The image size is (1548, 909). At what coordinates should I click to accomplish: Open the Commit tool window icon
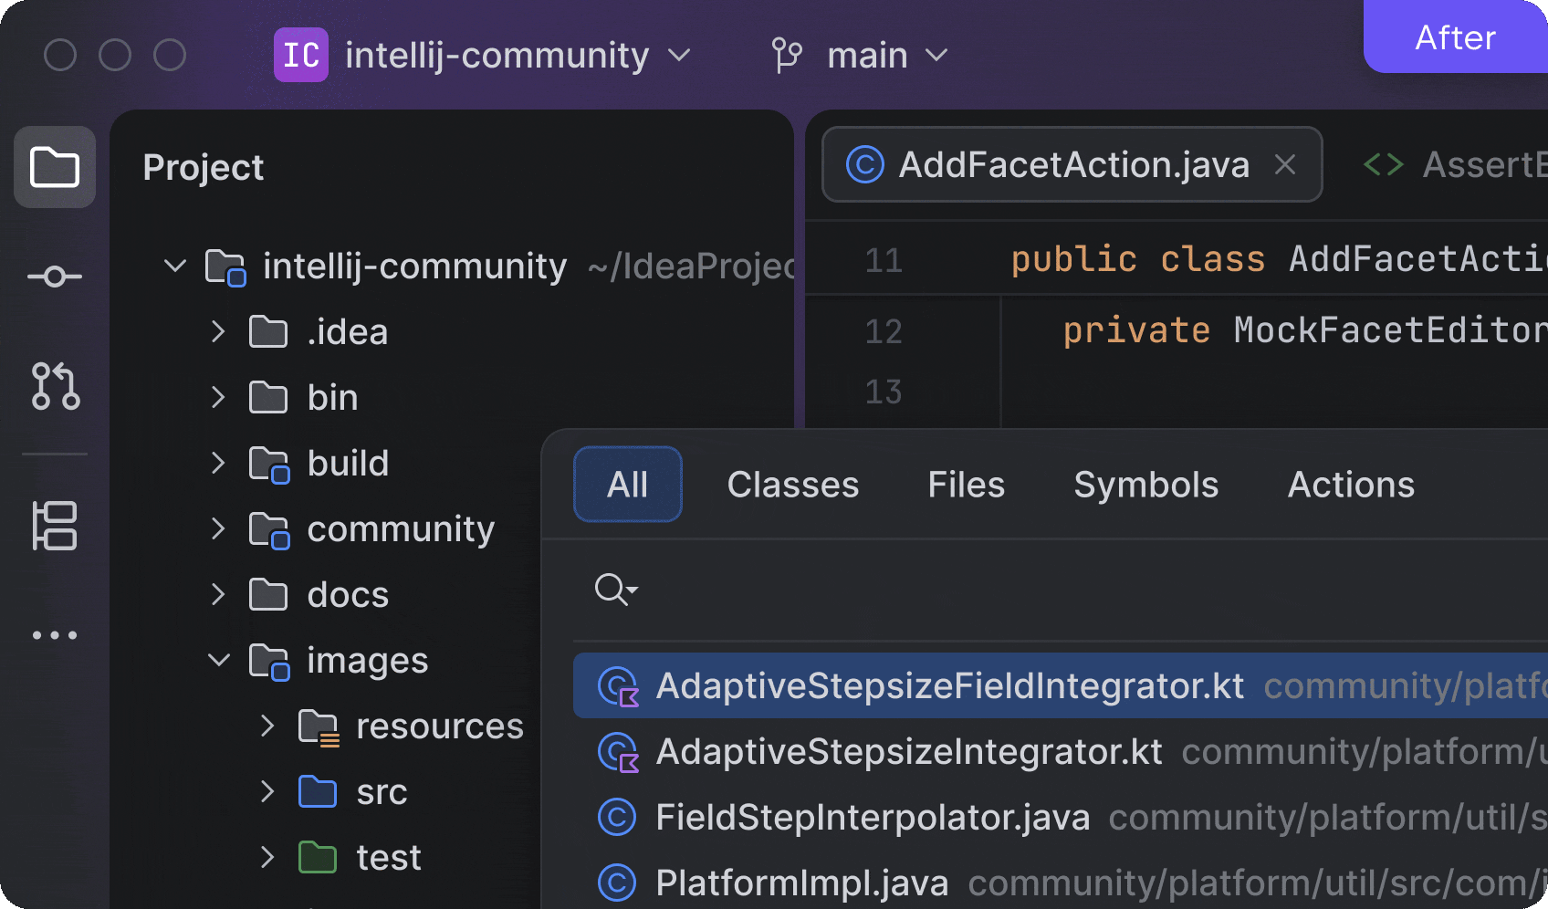55,277
